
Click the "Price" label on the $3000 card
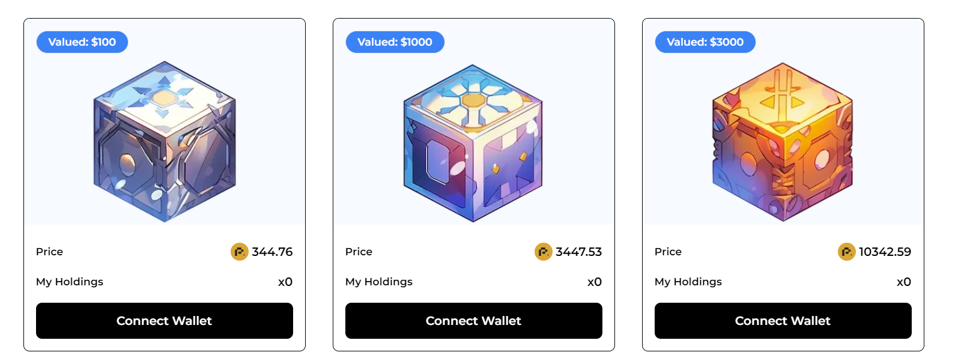coord(668,252)
